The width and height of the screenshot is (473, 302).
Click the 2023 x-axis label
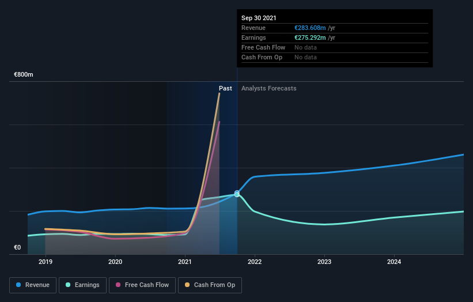pos(324,262)
